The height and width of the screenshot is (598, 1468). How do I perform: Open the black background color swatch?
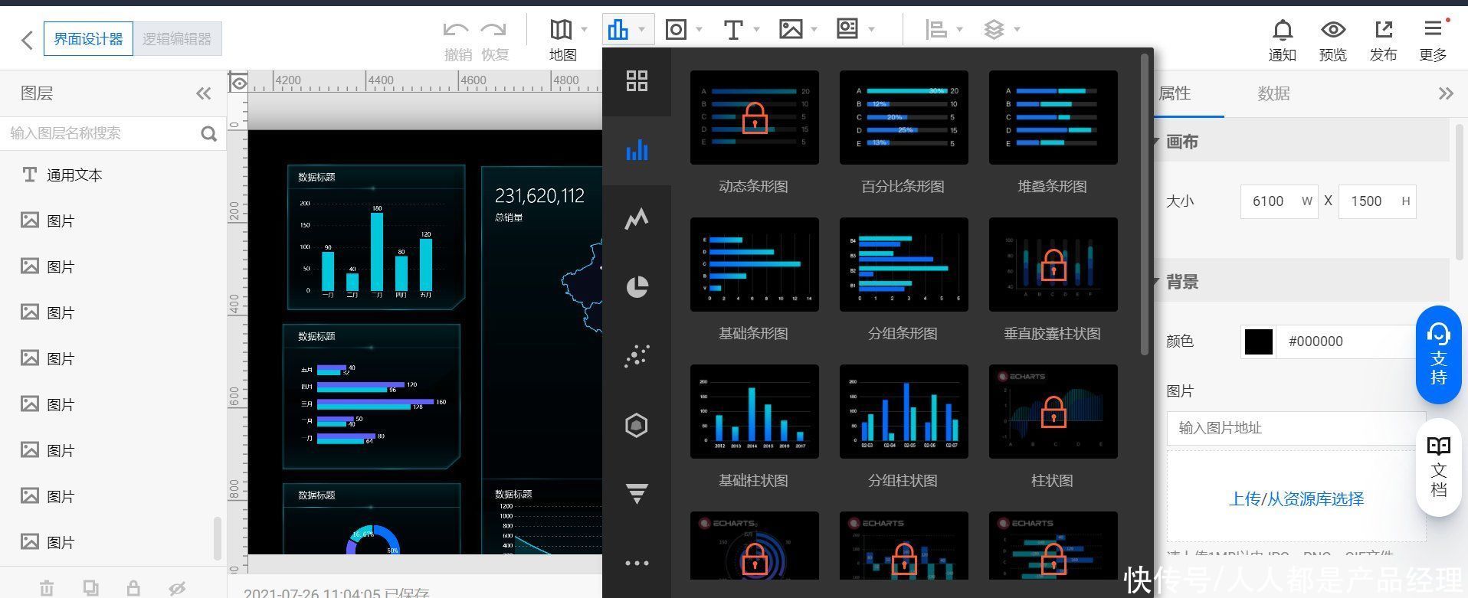[1258, 341]
